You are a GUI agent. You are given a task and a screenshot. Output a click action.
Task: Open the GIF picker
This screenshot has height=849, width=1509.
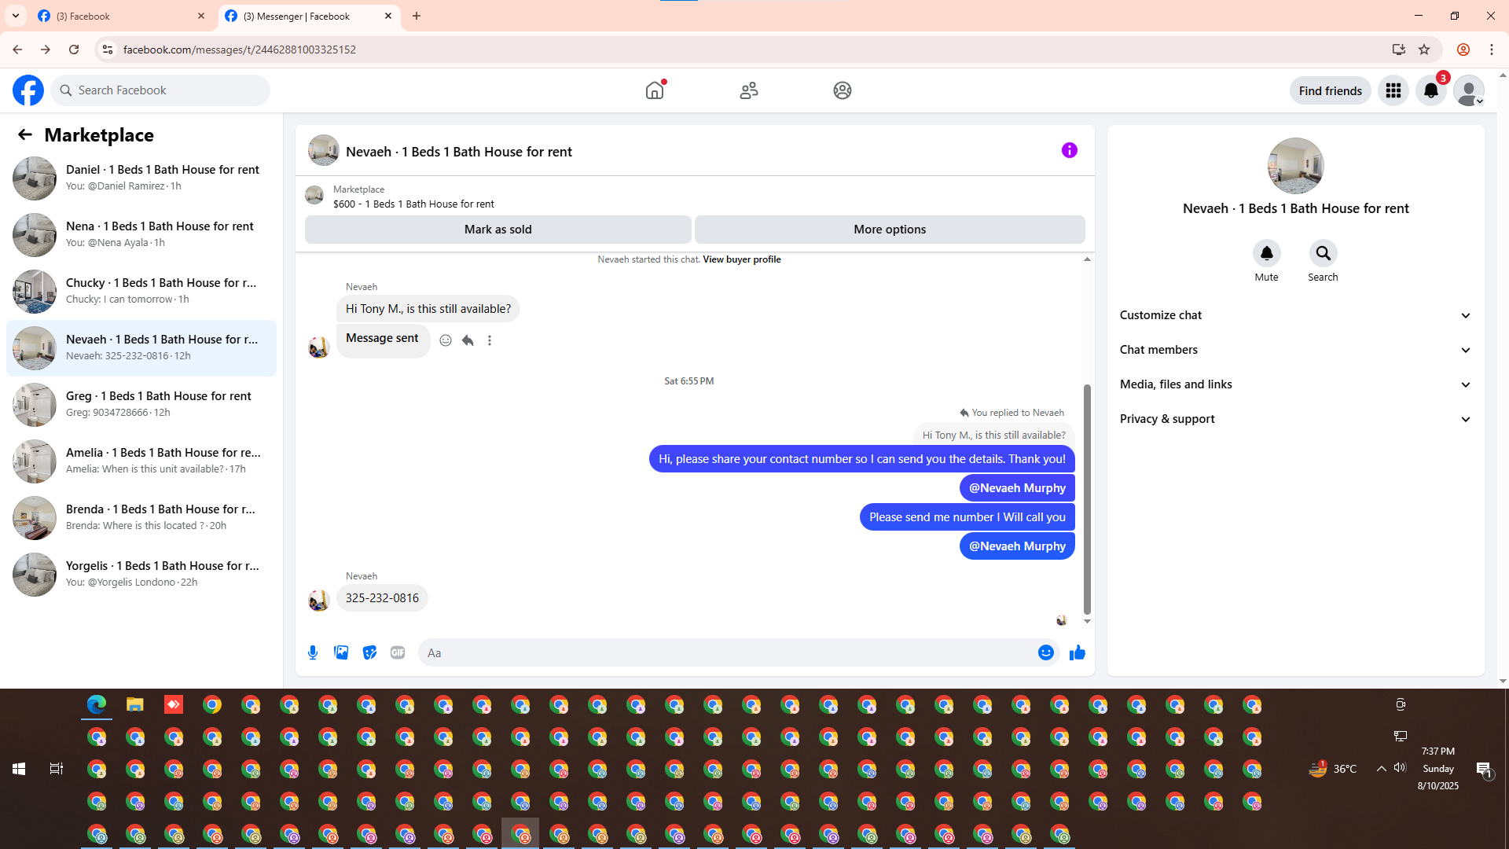coord(398,652)
